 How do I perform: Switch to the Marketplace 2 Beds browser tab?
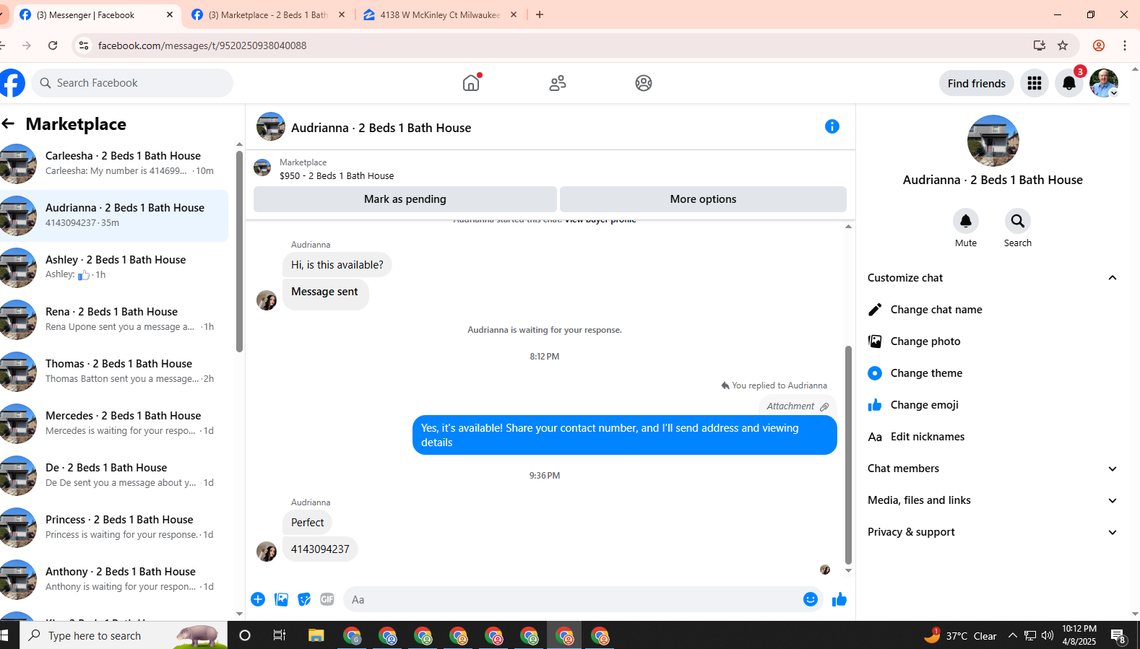[x=269, y=14]
